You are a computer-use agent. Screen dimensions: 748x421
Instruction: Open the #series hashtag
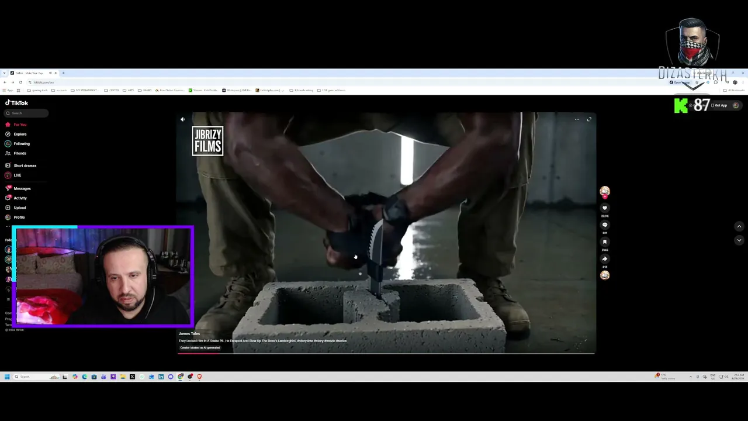[340, 341]
